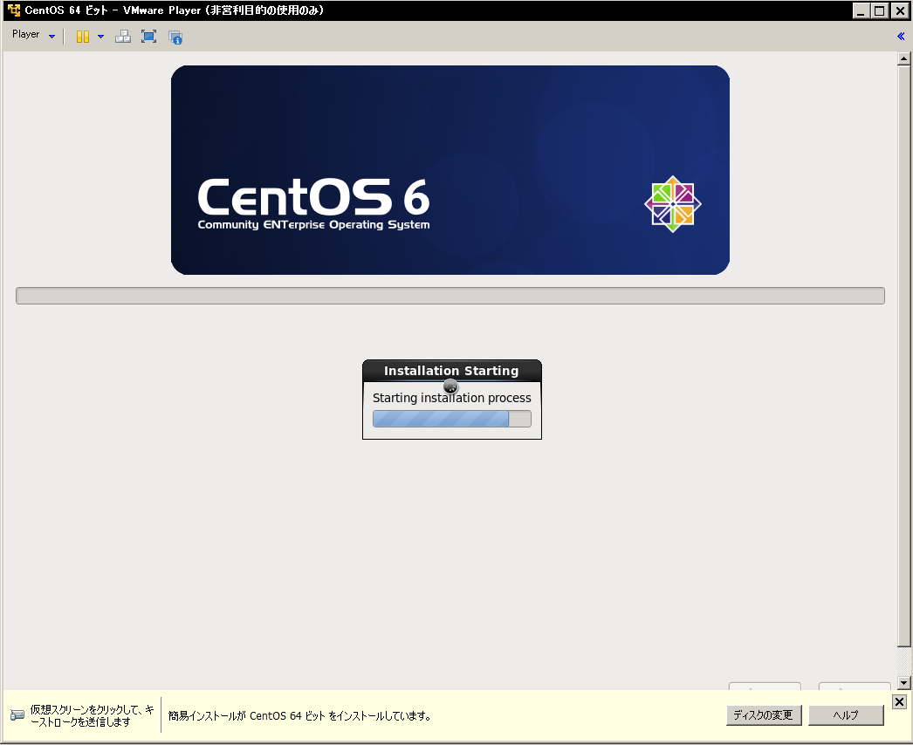Click the ディスクの変更 button
913x745 pixels.
point(764,714)
